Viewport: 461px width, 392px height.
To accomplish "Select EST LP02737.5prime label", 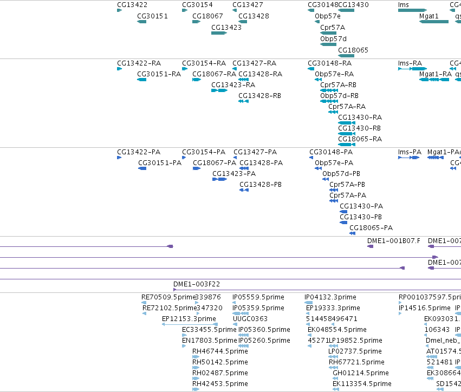I will (x=355, y=351).
